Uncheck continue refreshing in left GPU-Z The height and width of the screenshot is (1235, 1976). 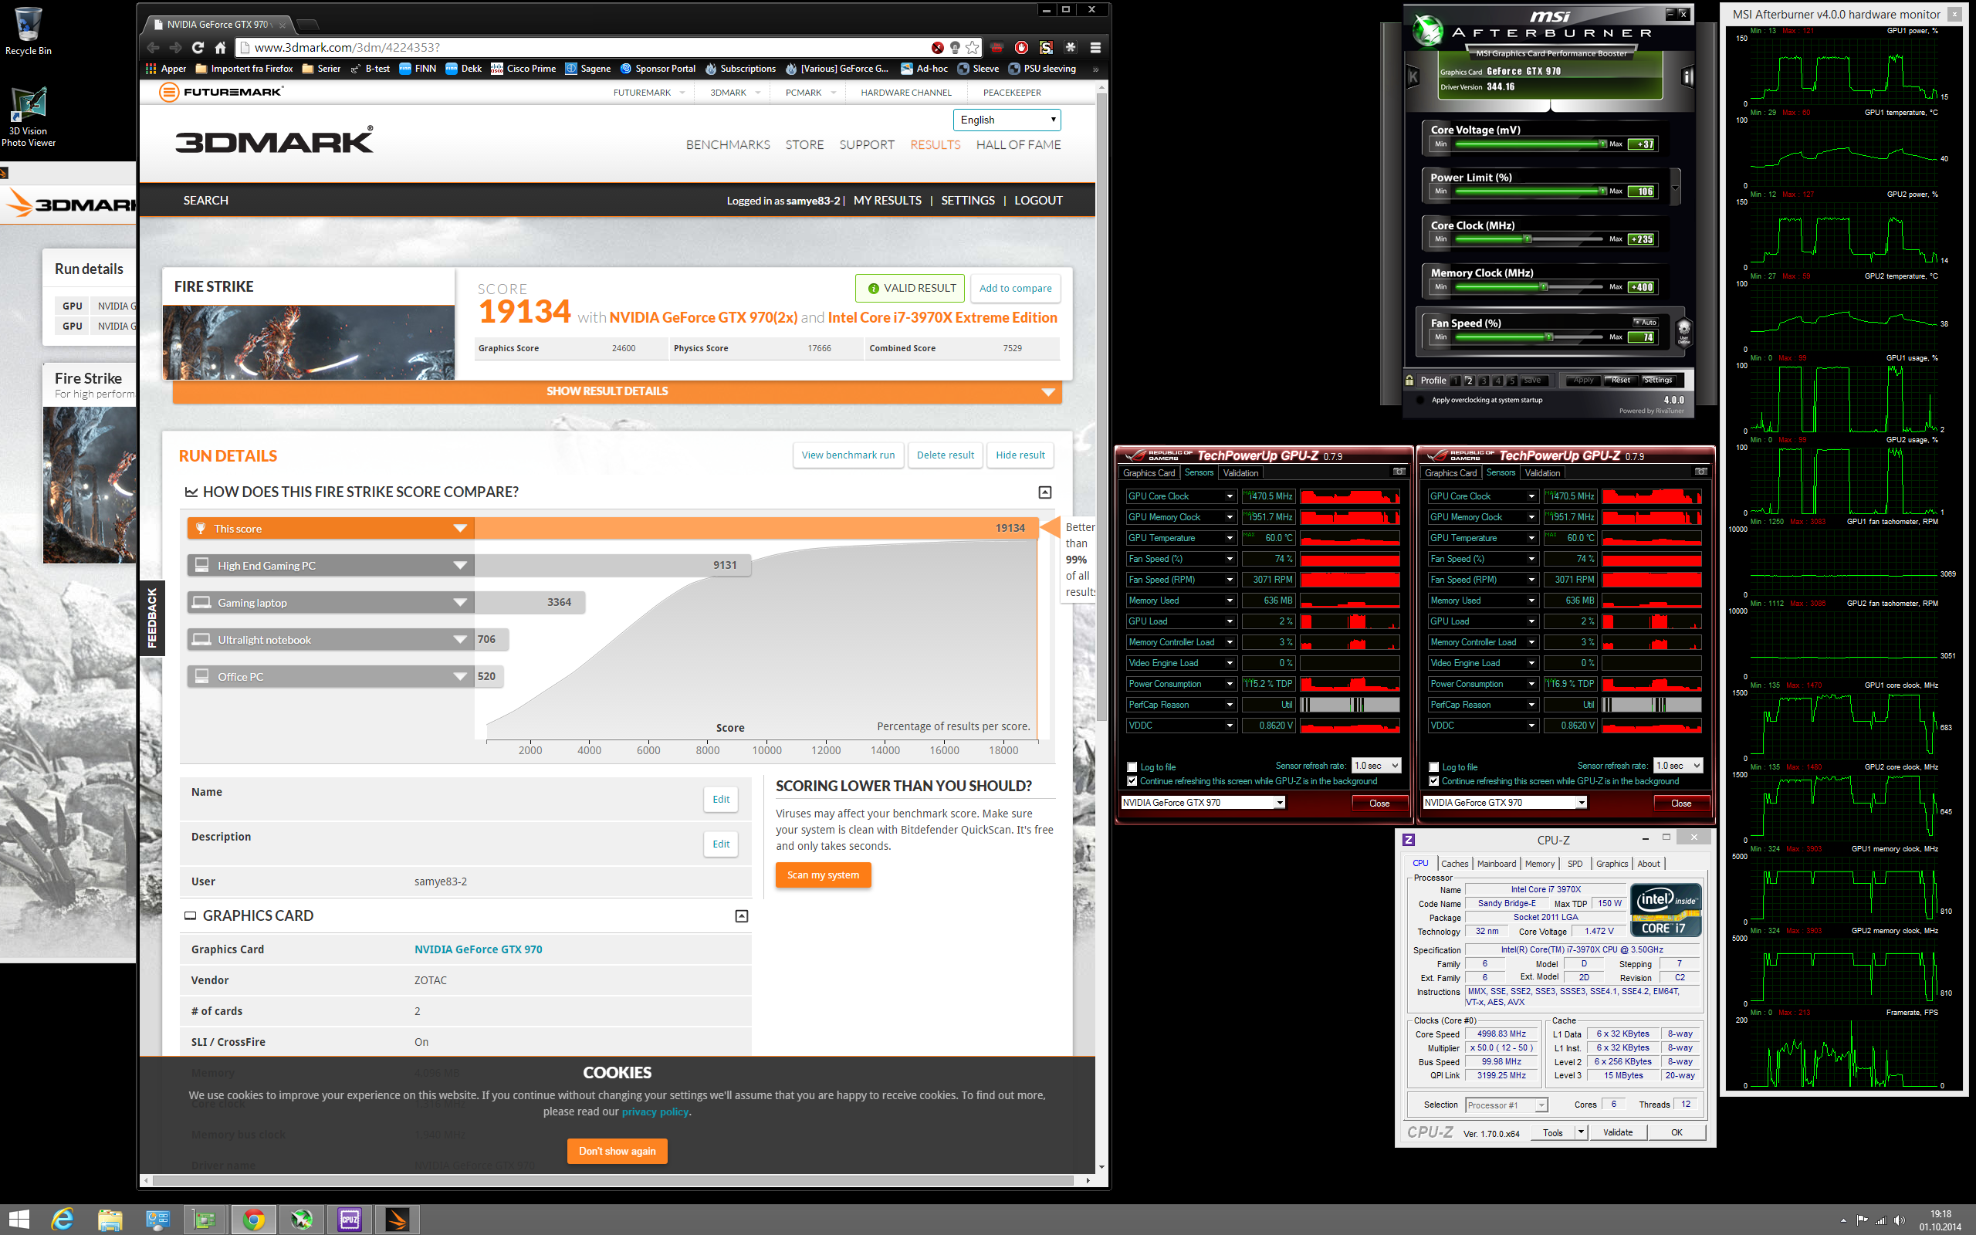point(1132,781)
